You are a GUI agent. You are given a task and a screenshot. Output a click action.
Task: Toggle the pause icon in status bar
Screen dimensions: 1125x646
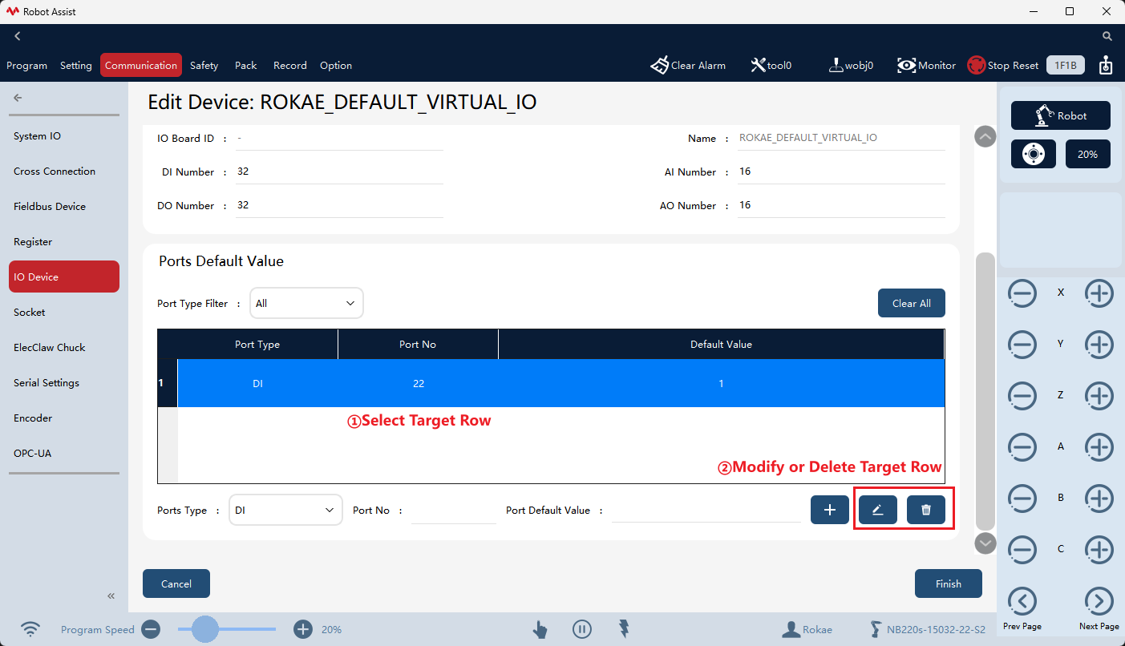[x=582, y=629]
